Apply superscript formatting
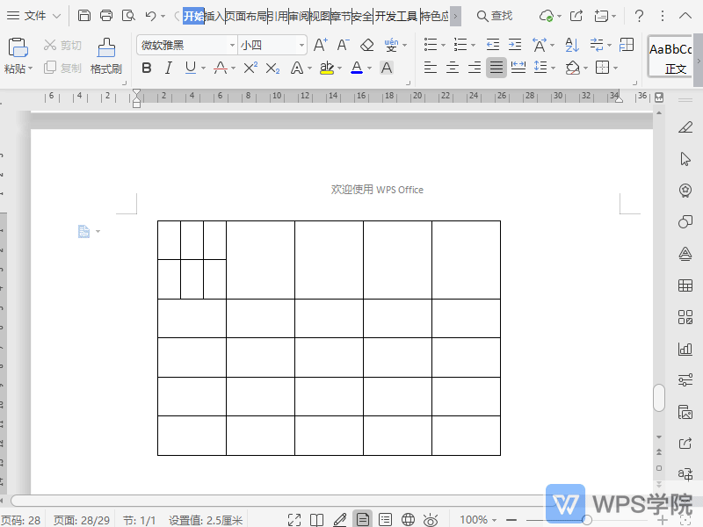This screenshot has width=703, height=527. [x=250, y=68]
